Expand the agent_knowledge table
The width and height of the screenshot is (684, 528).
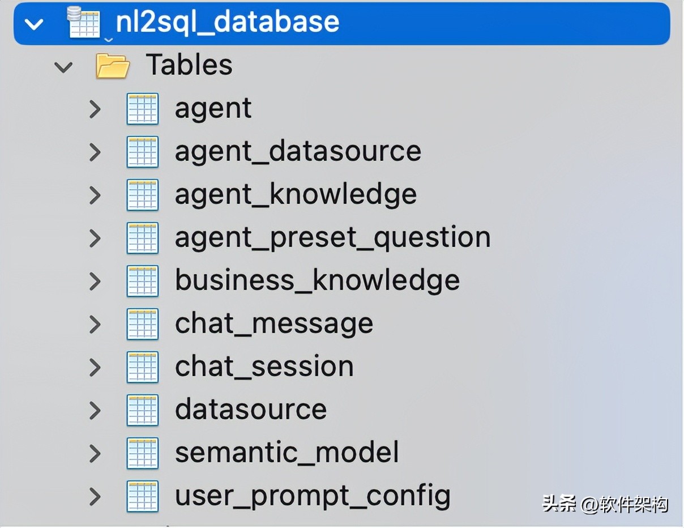95,195
